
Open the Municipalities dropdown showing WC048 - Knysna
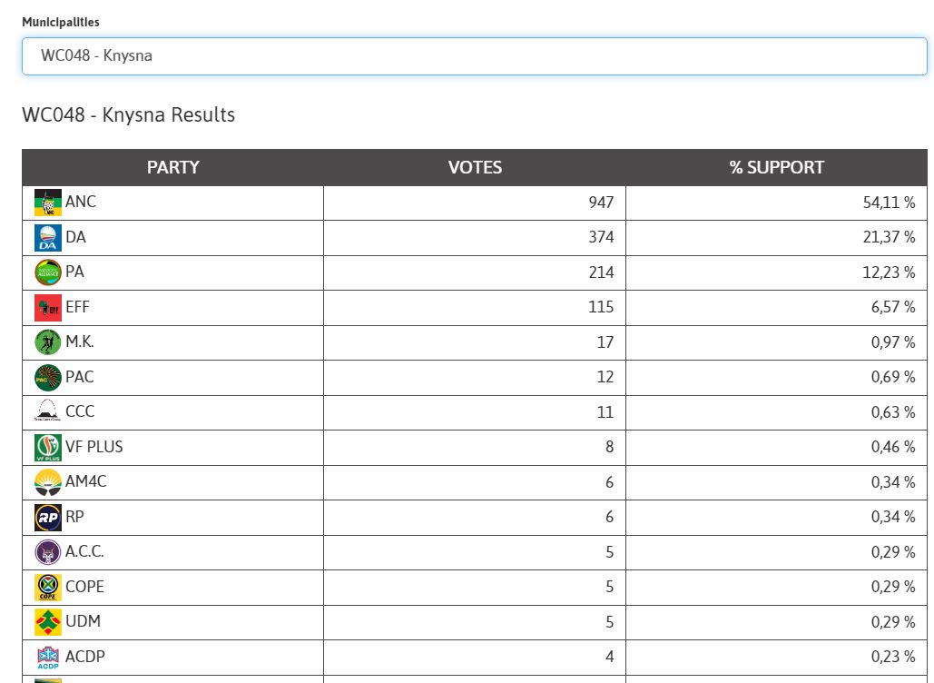pos(474,56)
